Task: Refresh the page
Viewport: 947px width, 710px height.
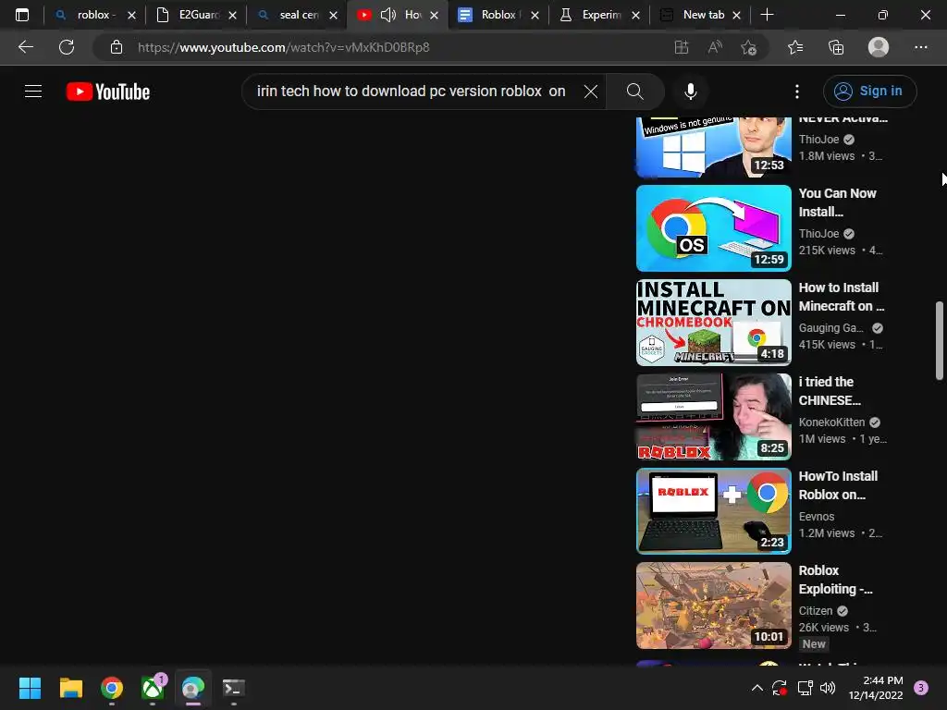Action: click(67, 47)
